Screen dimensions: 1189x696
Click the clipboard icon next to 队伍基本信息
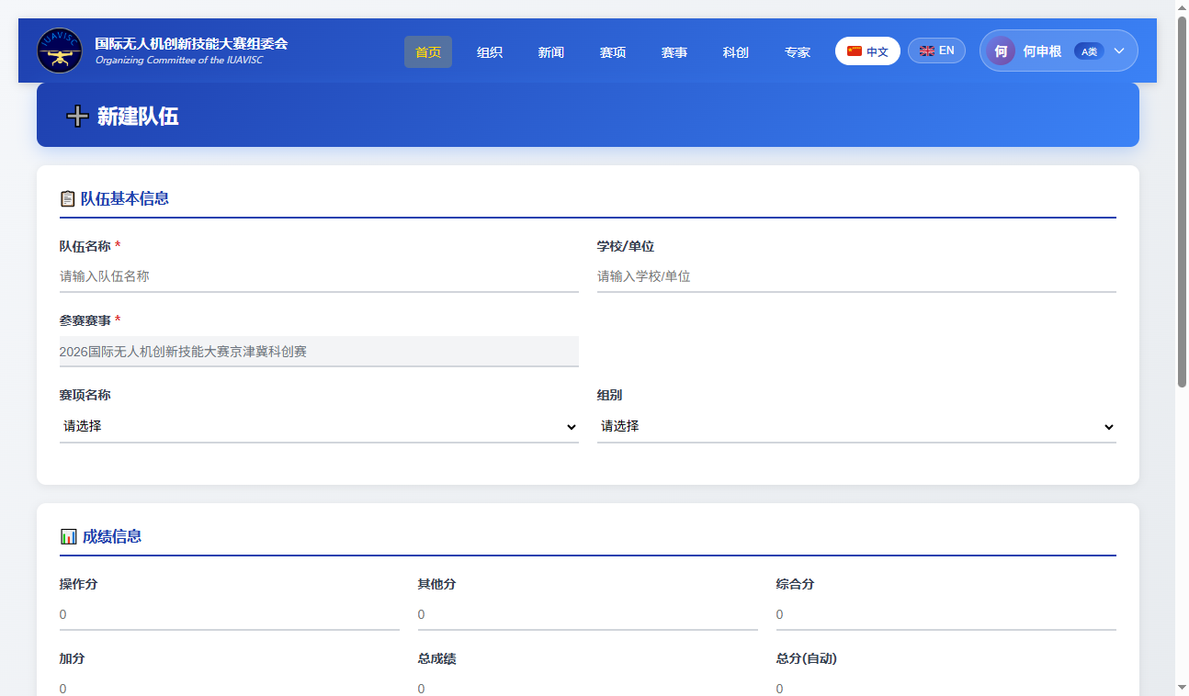67,198
